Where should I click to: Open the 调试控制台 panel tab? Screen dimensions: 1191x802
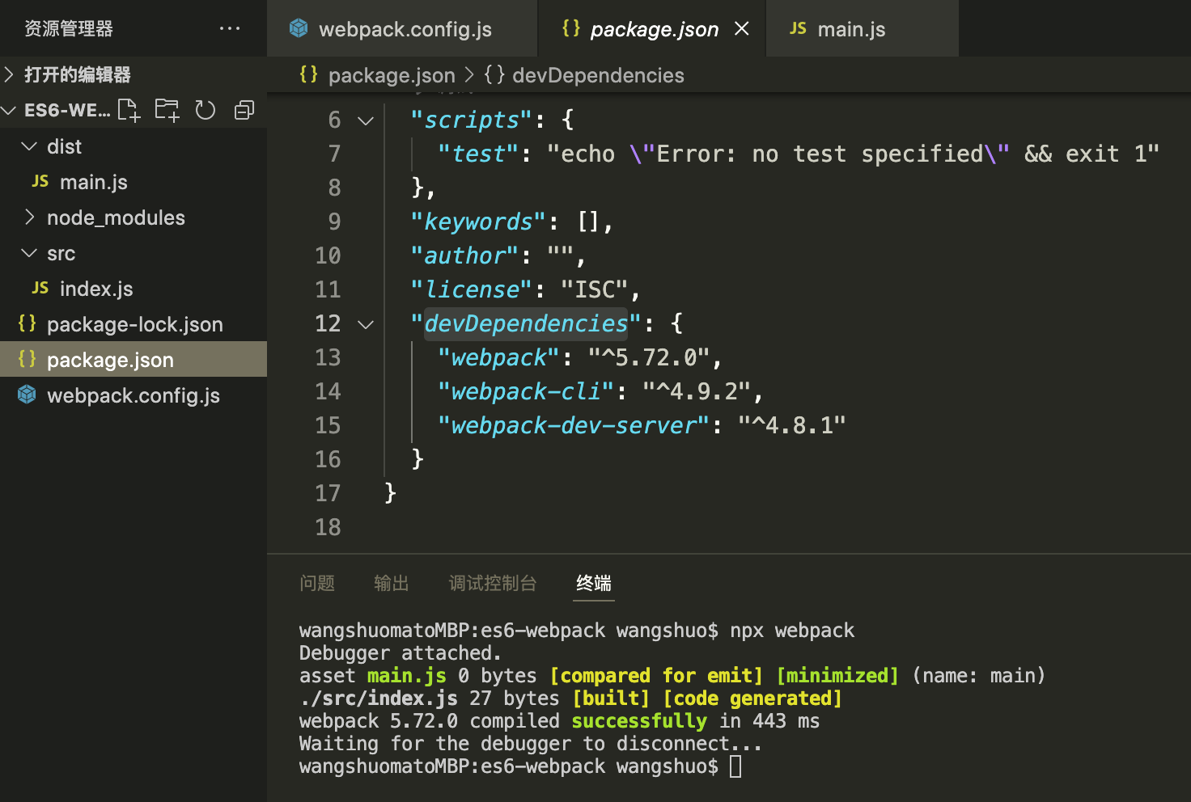coord(493,583)
